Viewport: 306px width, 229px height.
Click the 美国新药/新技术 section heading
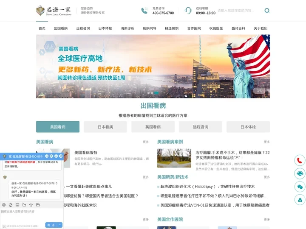click(173, 177)
